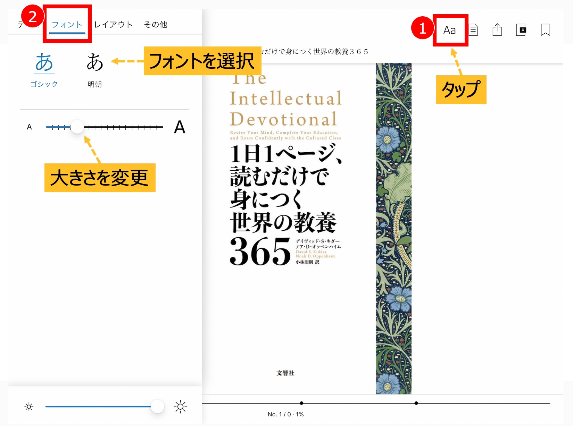Switch to the その他 tab
This screenshot has width=573, height=426.
coord(156,25)
